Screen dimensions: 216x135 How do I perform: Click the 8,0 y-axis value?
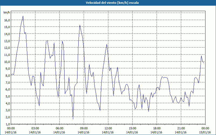pyautogui.click(x=8, y=76)
